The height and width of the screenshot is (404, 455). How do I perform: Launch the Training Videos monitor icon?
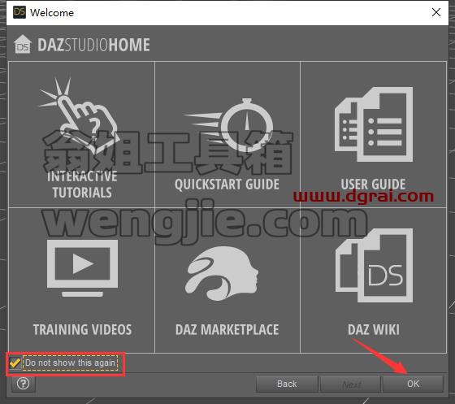82,268
